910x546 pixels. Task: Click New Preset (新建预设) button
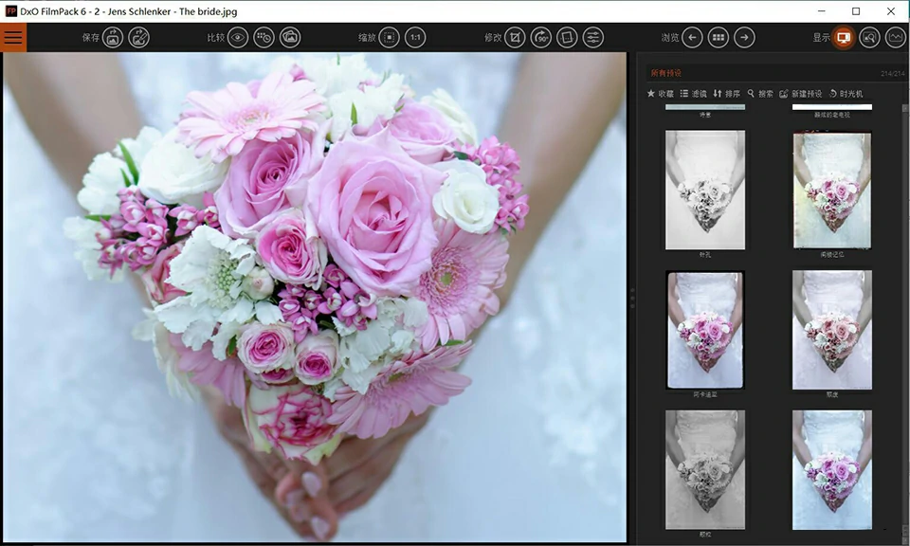800,94
